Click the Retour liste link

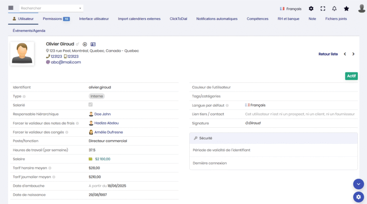(328, 54)
